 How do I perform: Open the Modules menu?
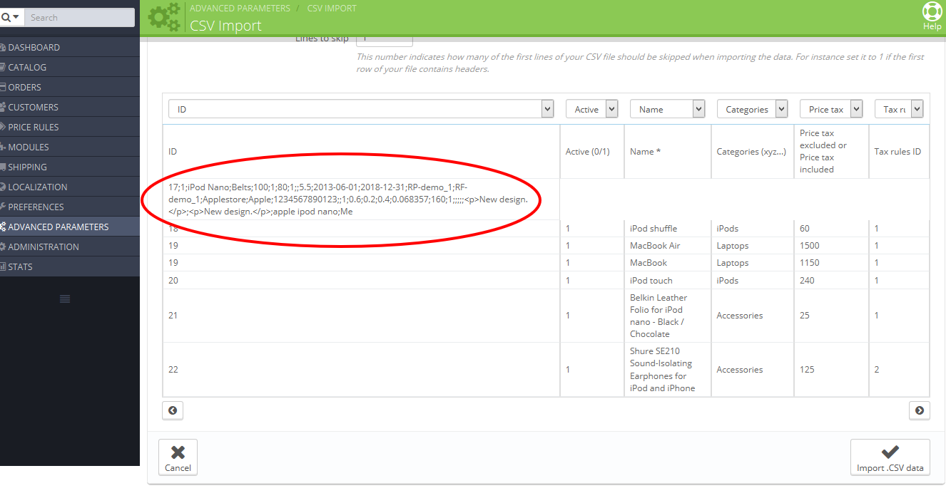[70, 147]
